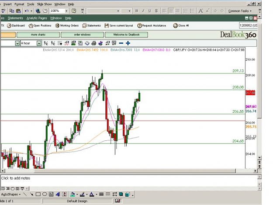
Task: Zoom in chart with plus icon
Action: [x=128, y=43]
